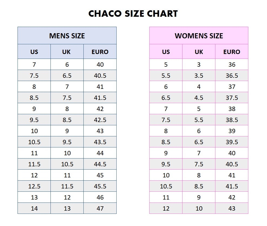Select womens EURO cell showing 36

click(x=232, y=65)
